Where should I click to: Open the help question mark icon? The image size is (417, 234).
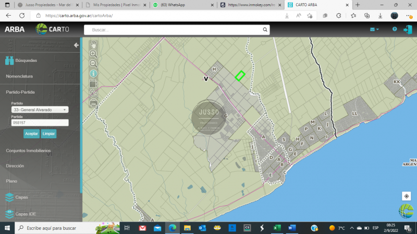(395, 29)
